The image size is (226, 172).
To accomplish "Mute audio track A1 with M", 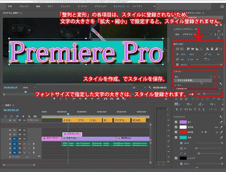I will point(24,144).
